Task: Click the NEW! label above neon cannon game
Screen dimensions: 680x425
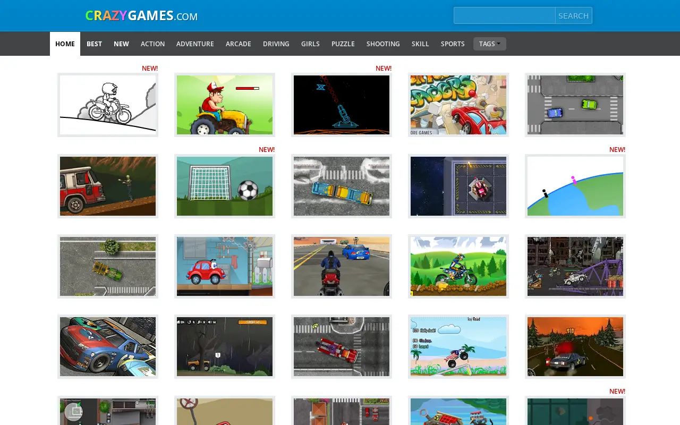Action: 384,69
